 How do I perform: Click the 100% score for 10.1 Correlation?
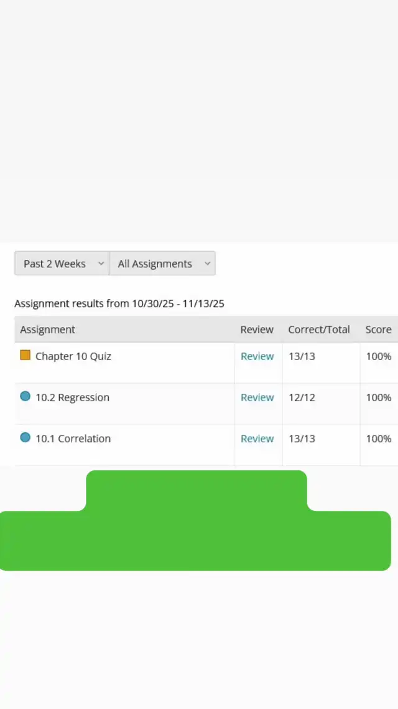[x=378, y=439]
